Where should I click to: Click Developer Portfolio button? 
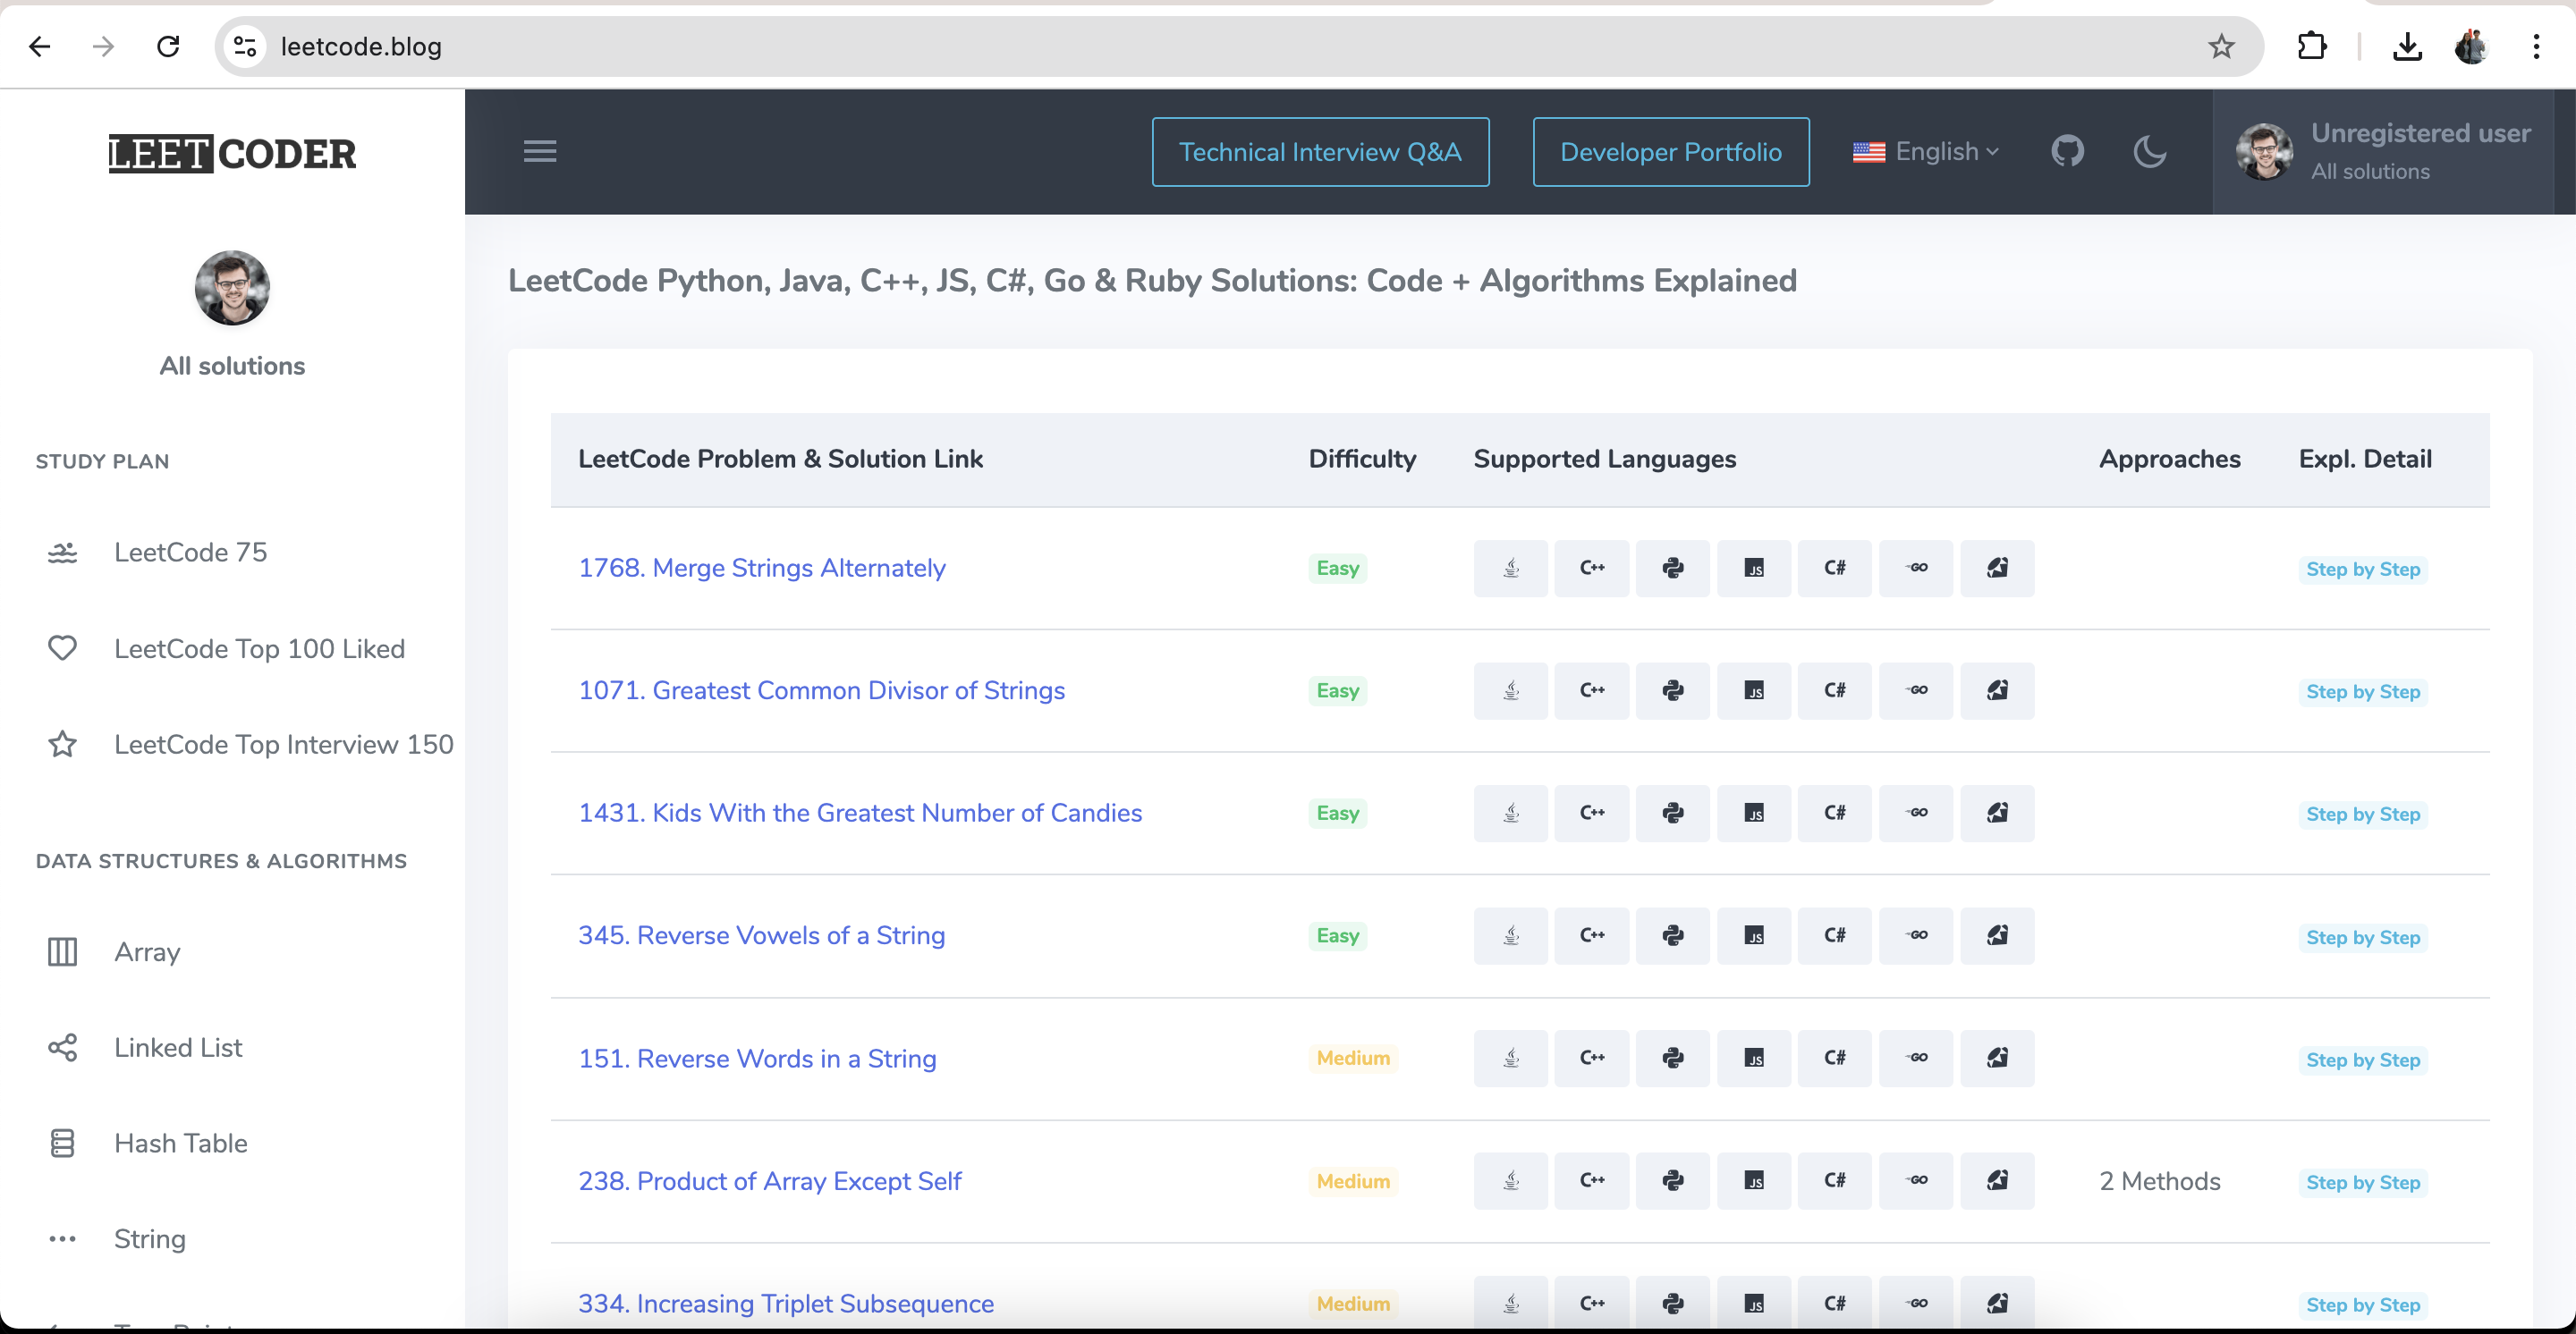point(1670,152)
